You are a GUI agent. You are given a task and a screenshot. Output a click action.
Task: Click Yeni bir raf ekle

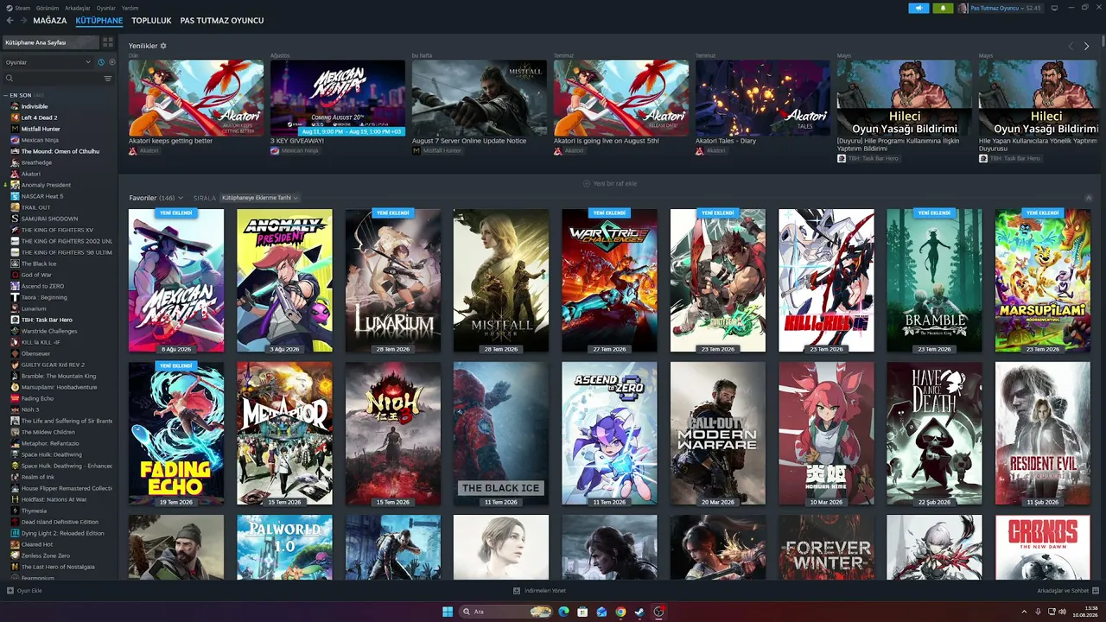click(610, 183)
